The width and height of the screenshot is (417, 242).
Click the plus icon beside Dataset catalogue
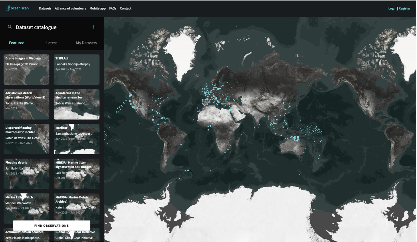pyautogui.click(x=93, y=27)
